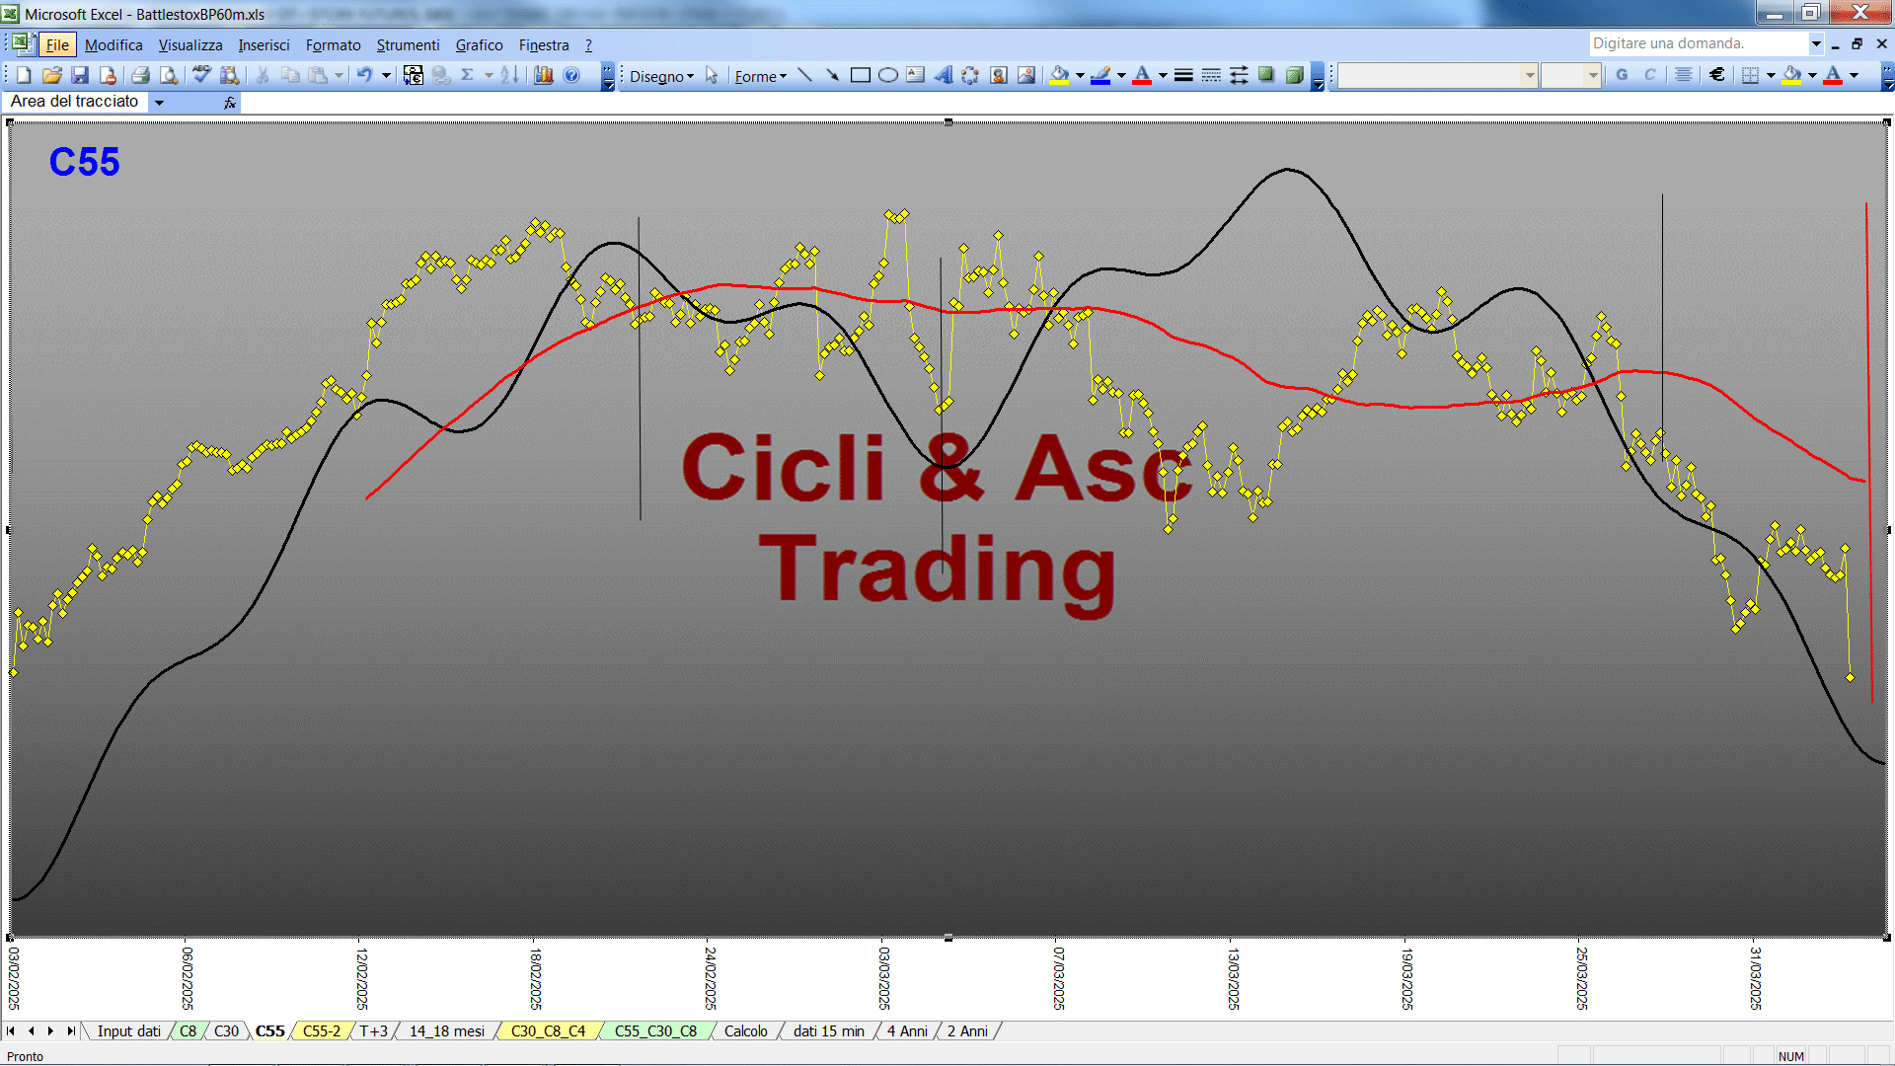Select the Rectangle drawing tool
Screen dimensions: 1895x1066
click(x=860, y=76)
